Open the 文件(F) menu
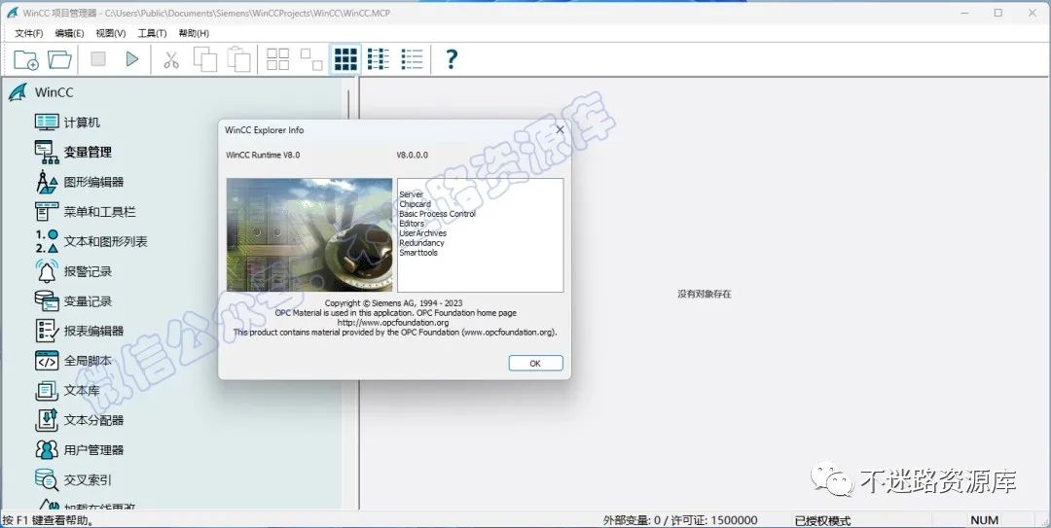1051x528 pixels. (x=29, y=33)
